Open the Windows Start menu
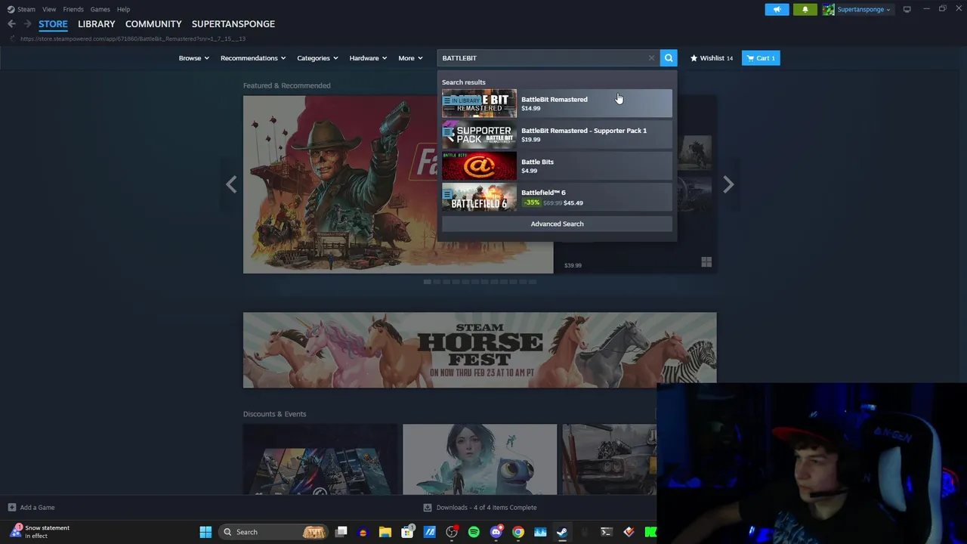Screen dimensions: 967x544 (205, 532)
